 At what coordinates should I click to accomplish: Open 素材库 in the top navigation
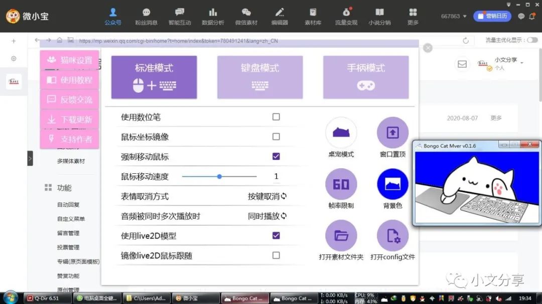[313, 17]
